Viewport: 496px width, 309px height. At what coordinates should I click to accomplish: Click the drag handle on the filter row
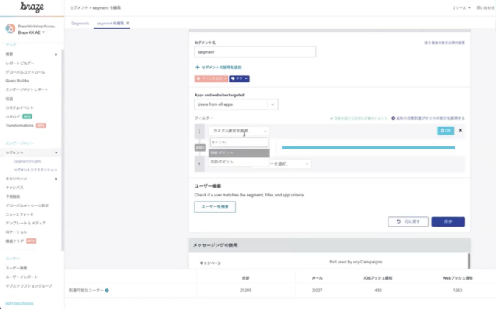tap(199, 131)
